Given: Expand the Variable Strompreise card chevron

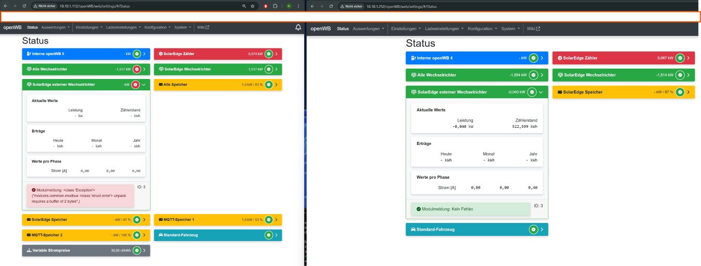Looking at the screenshot, I should tap(144, 250).
